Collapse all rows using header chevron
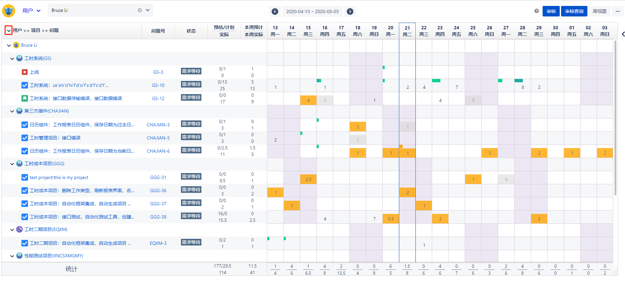Image resolution: width=625 pixels, height=281 pixels. 9,31
